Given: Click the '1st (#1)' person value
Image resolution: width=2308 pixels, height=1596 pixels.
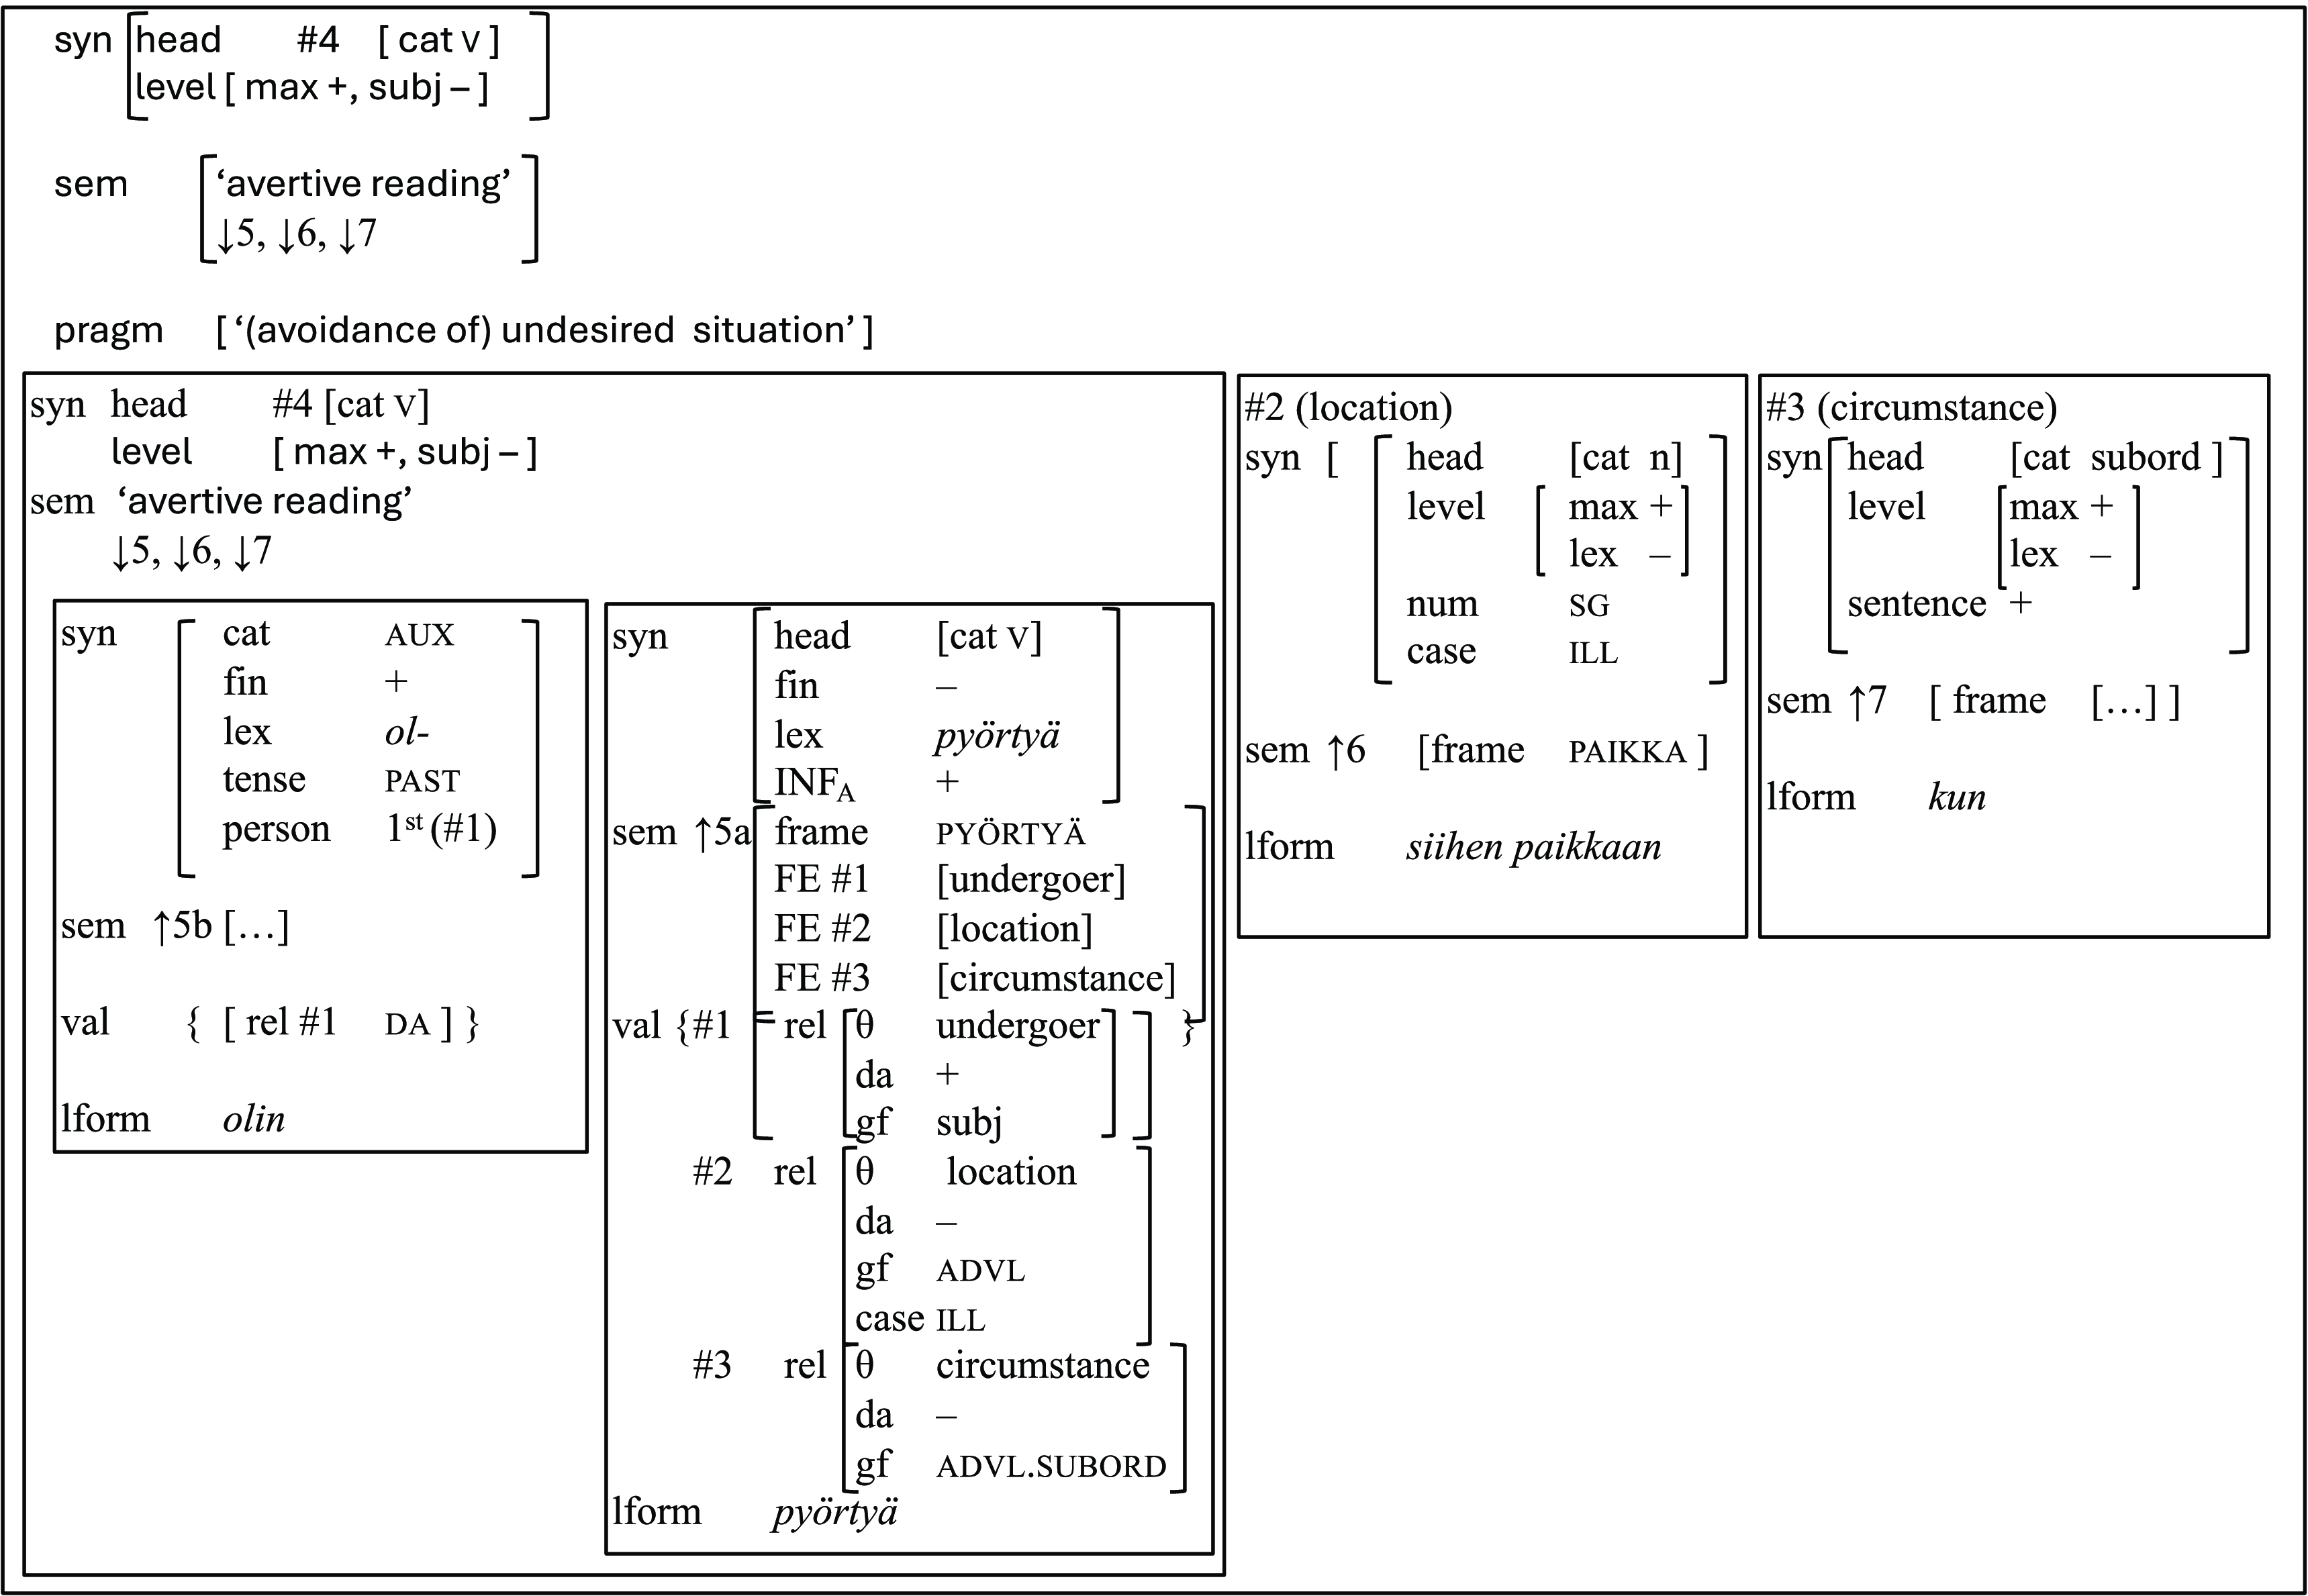Looking at the screenshot, I should pyautogui.click(x=441, y=829).
